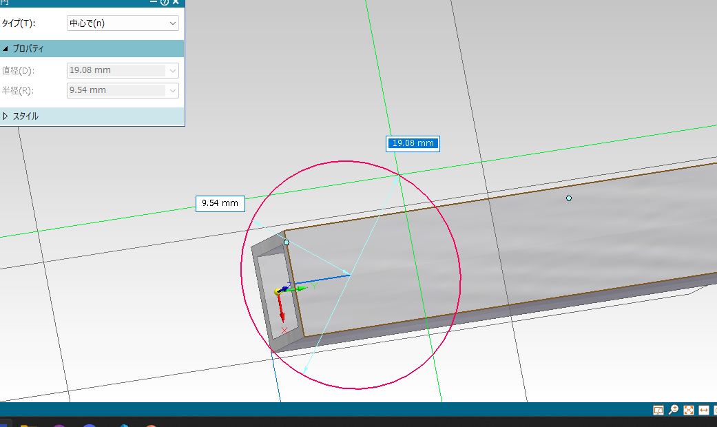The height and width of the screenshot is (427, 717).
Task: Activate the Zoom magnifier tool
Action: coord(674,410)
